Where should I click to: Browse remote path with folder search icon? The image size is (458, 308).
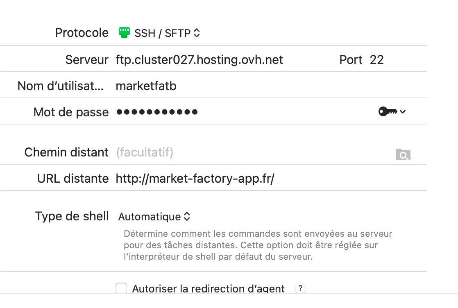click(403, 154)
